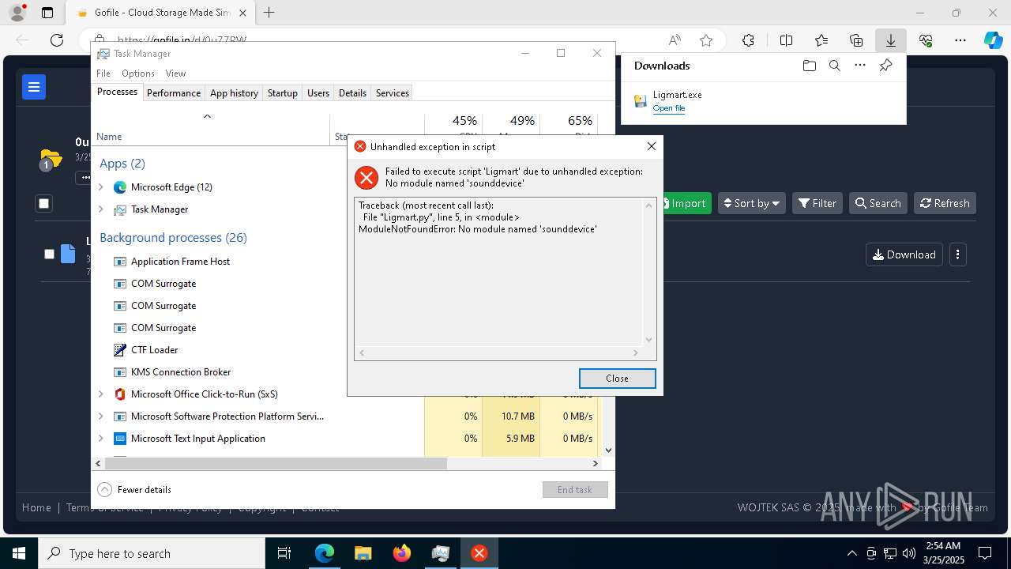Select the KMS Connection Broker process
Image resolution: width=1011 pixels, height=569 pixels.
(181, 372)
